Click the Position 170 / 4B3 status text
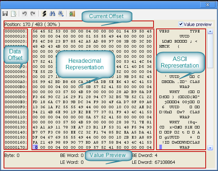This screenshot has width=218, height=171. click(32, 24)
